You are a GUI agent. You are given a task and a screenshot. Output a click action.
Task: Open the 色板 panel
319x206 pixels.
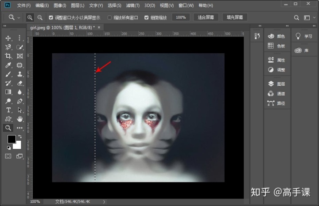tap(276, 46)
